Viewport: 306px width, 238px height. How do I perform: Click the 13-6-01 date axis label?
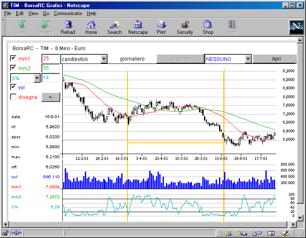pyautogui.click(x=221, y=159)
